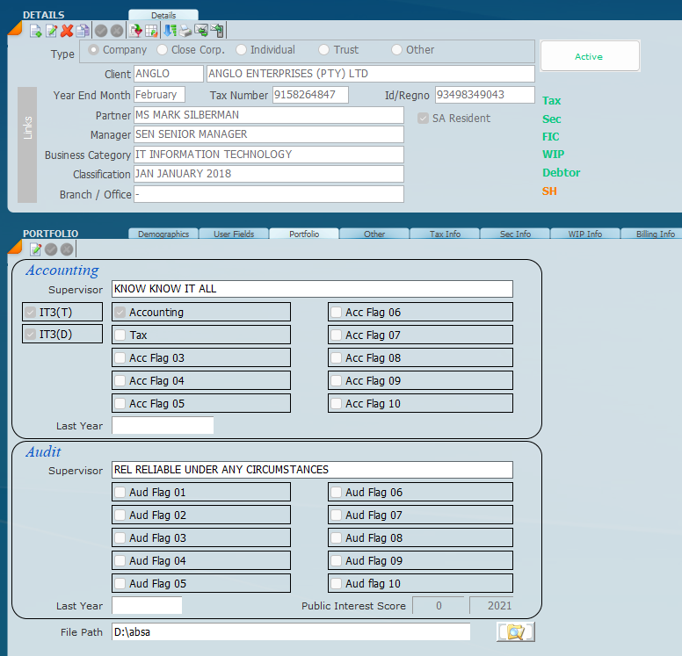Open the Tax Info tab
Viewport: 682px width, 656px height.
coord(445,234)
